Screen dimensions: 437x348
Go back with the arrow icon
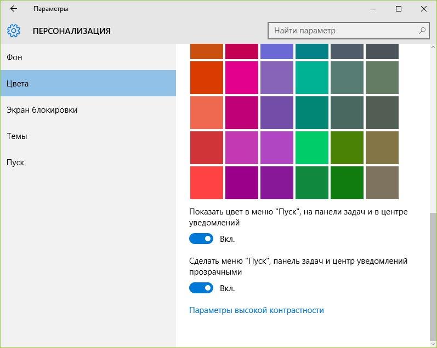click(13, 9)
